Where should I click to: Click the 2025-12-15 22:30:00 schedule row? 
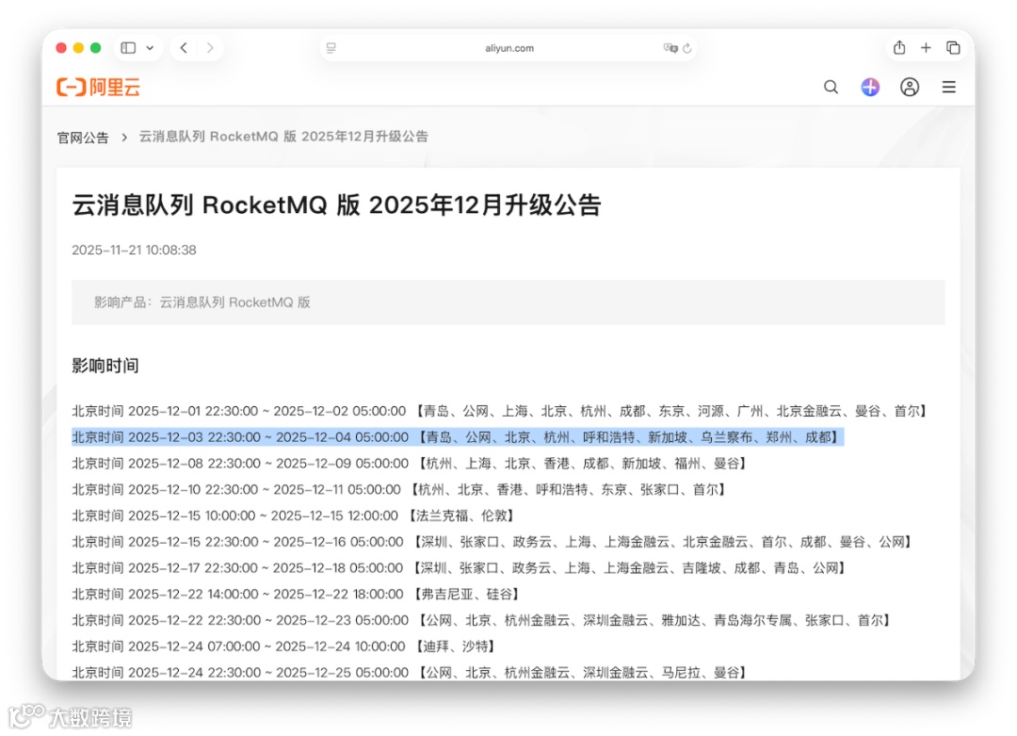[493, 542]
